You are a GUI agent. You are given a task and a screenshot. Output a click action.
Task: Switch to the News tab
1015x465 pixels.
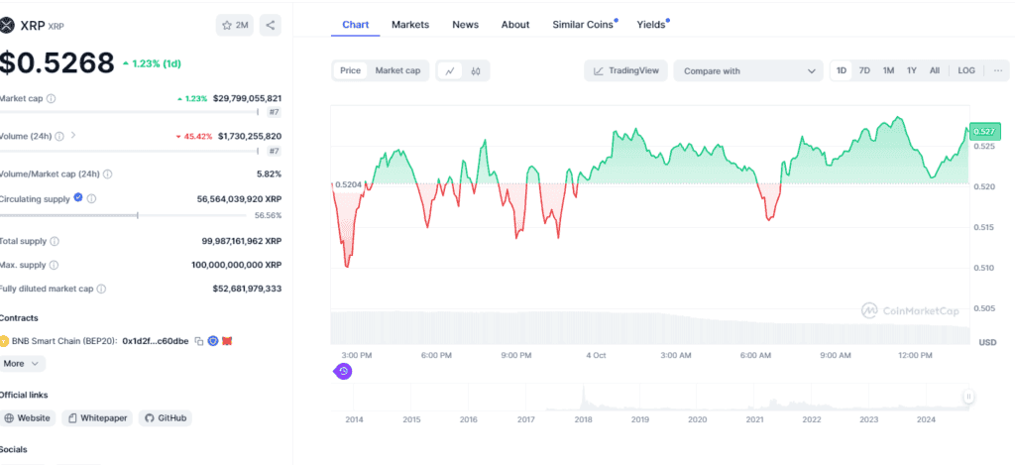(x=466, y=25)
